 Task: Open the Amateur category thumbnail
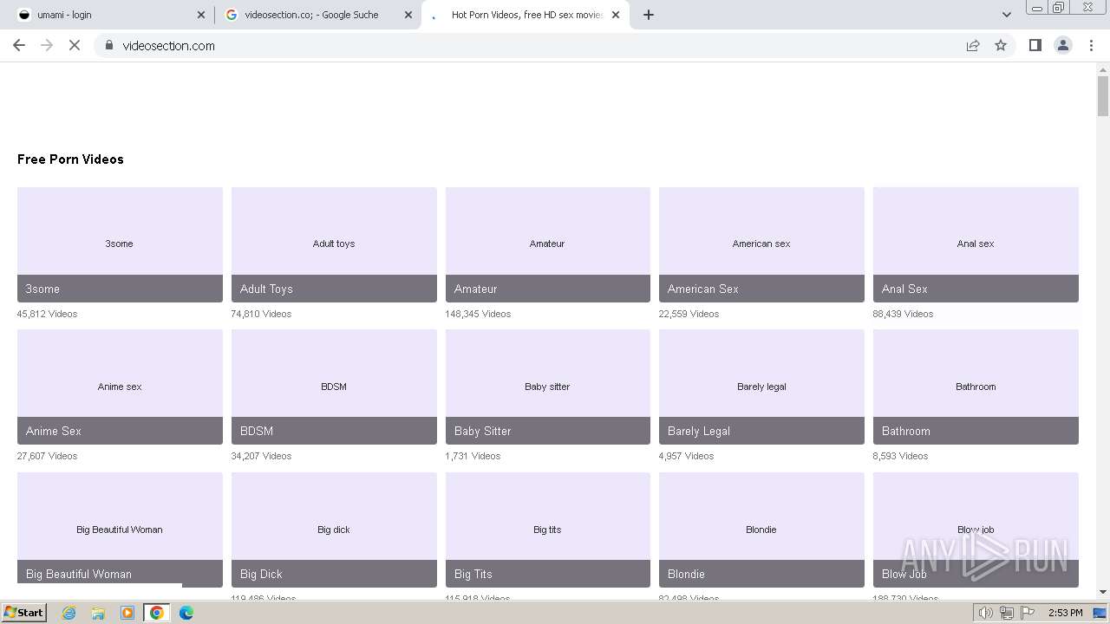548,244
